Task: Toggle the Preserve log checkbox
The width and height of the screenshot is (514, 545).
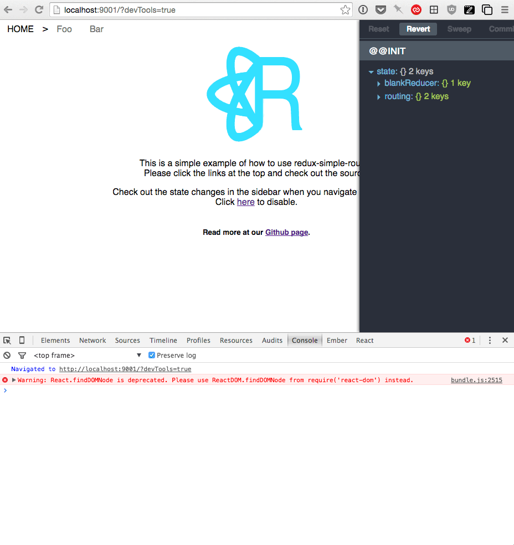Action: pos(152,355)
